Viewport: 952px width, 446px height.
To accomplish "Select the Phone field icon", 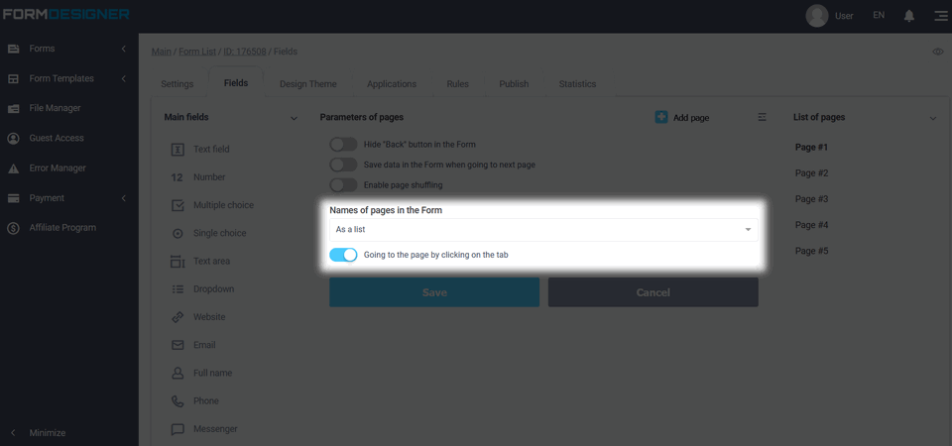I will [178, 401].
